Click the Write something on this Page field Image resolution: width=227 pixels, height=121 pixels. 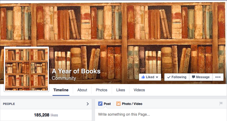[161, 115]
